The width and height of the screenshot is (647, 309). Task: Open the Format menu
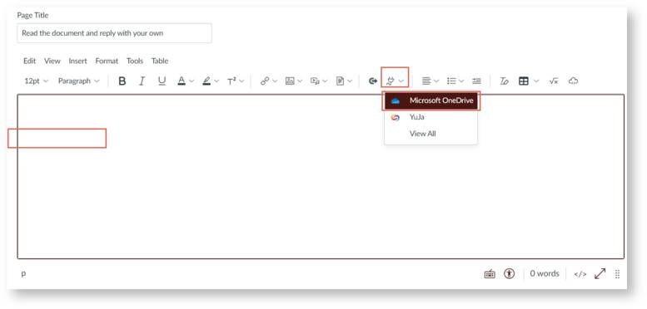[107, 61]
